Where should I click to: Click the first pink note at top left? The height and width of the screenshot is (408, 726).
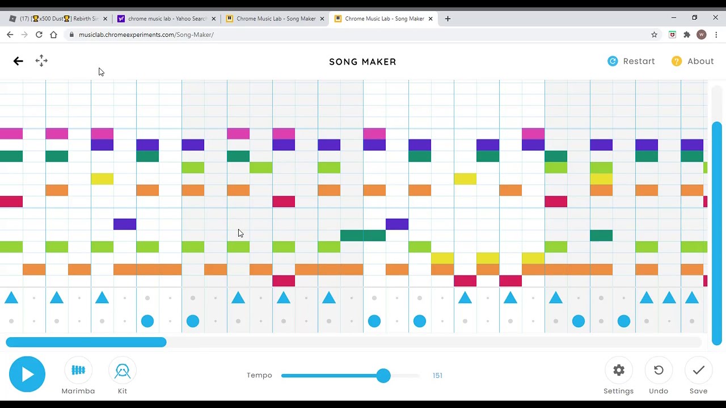point(11,134)
